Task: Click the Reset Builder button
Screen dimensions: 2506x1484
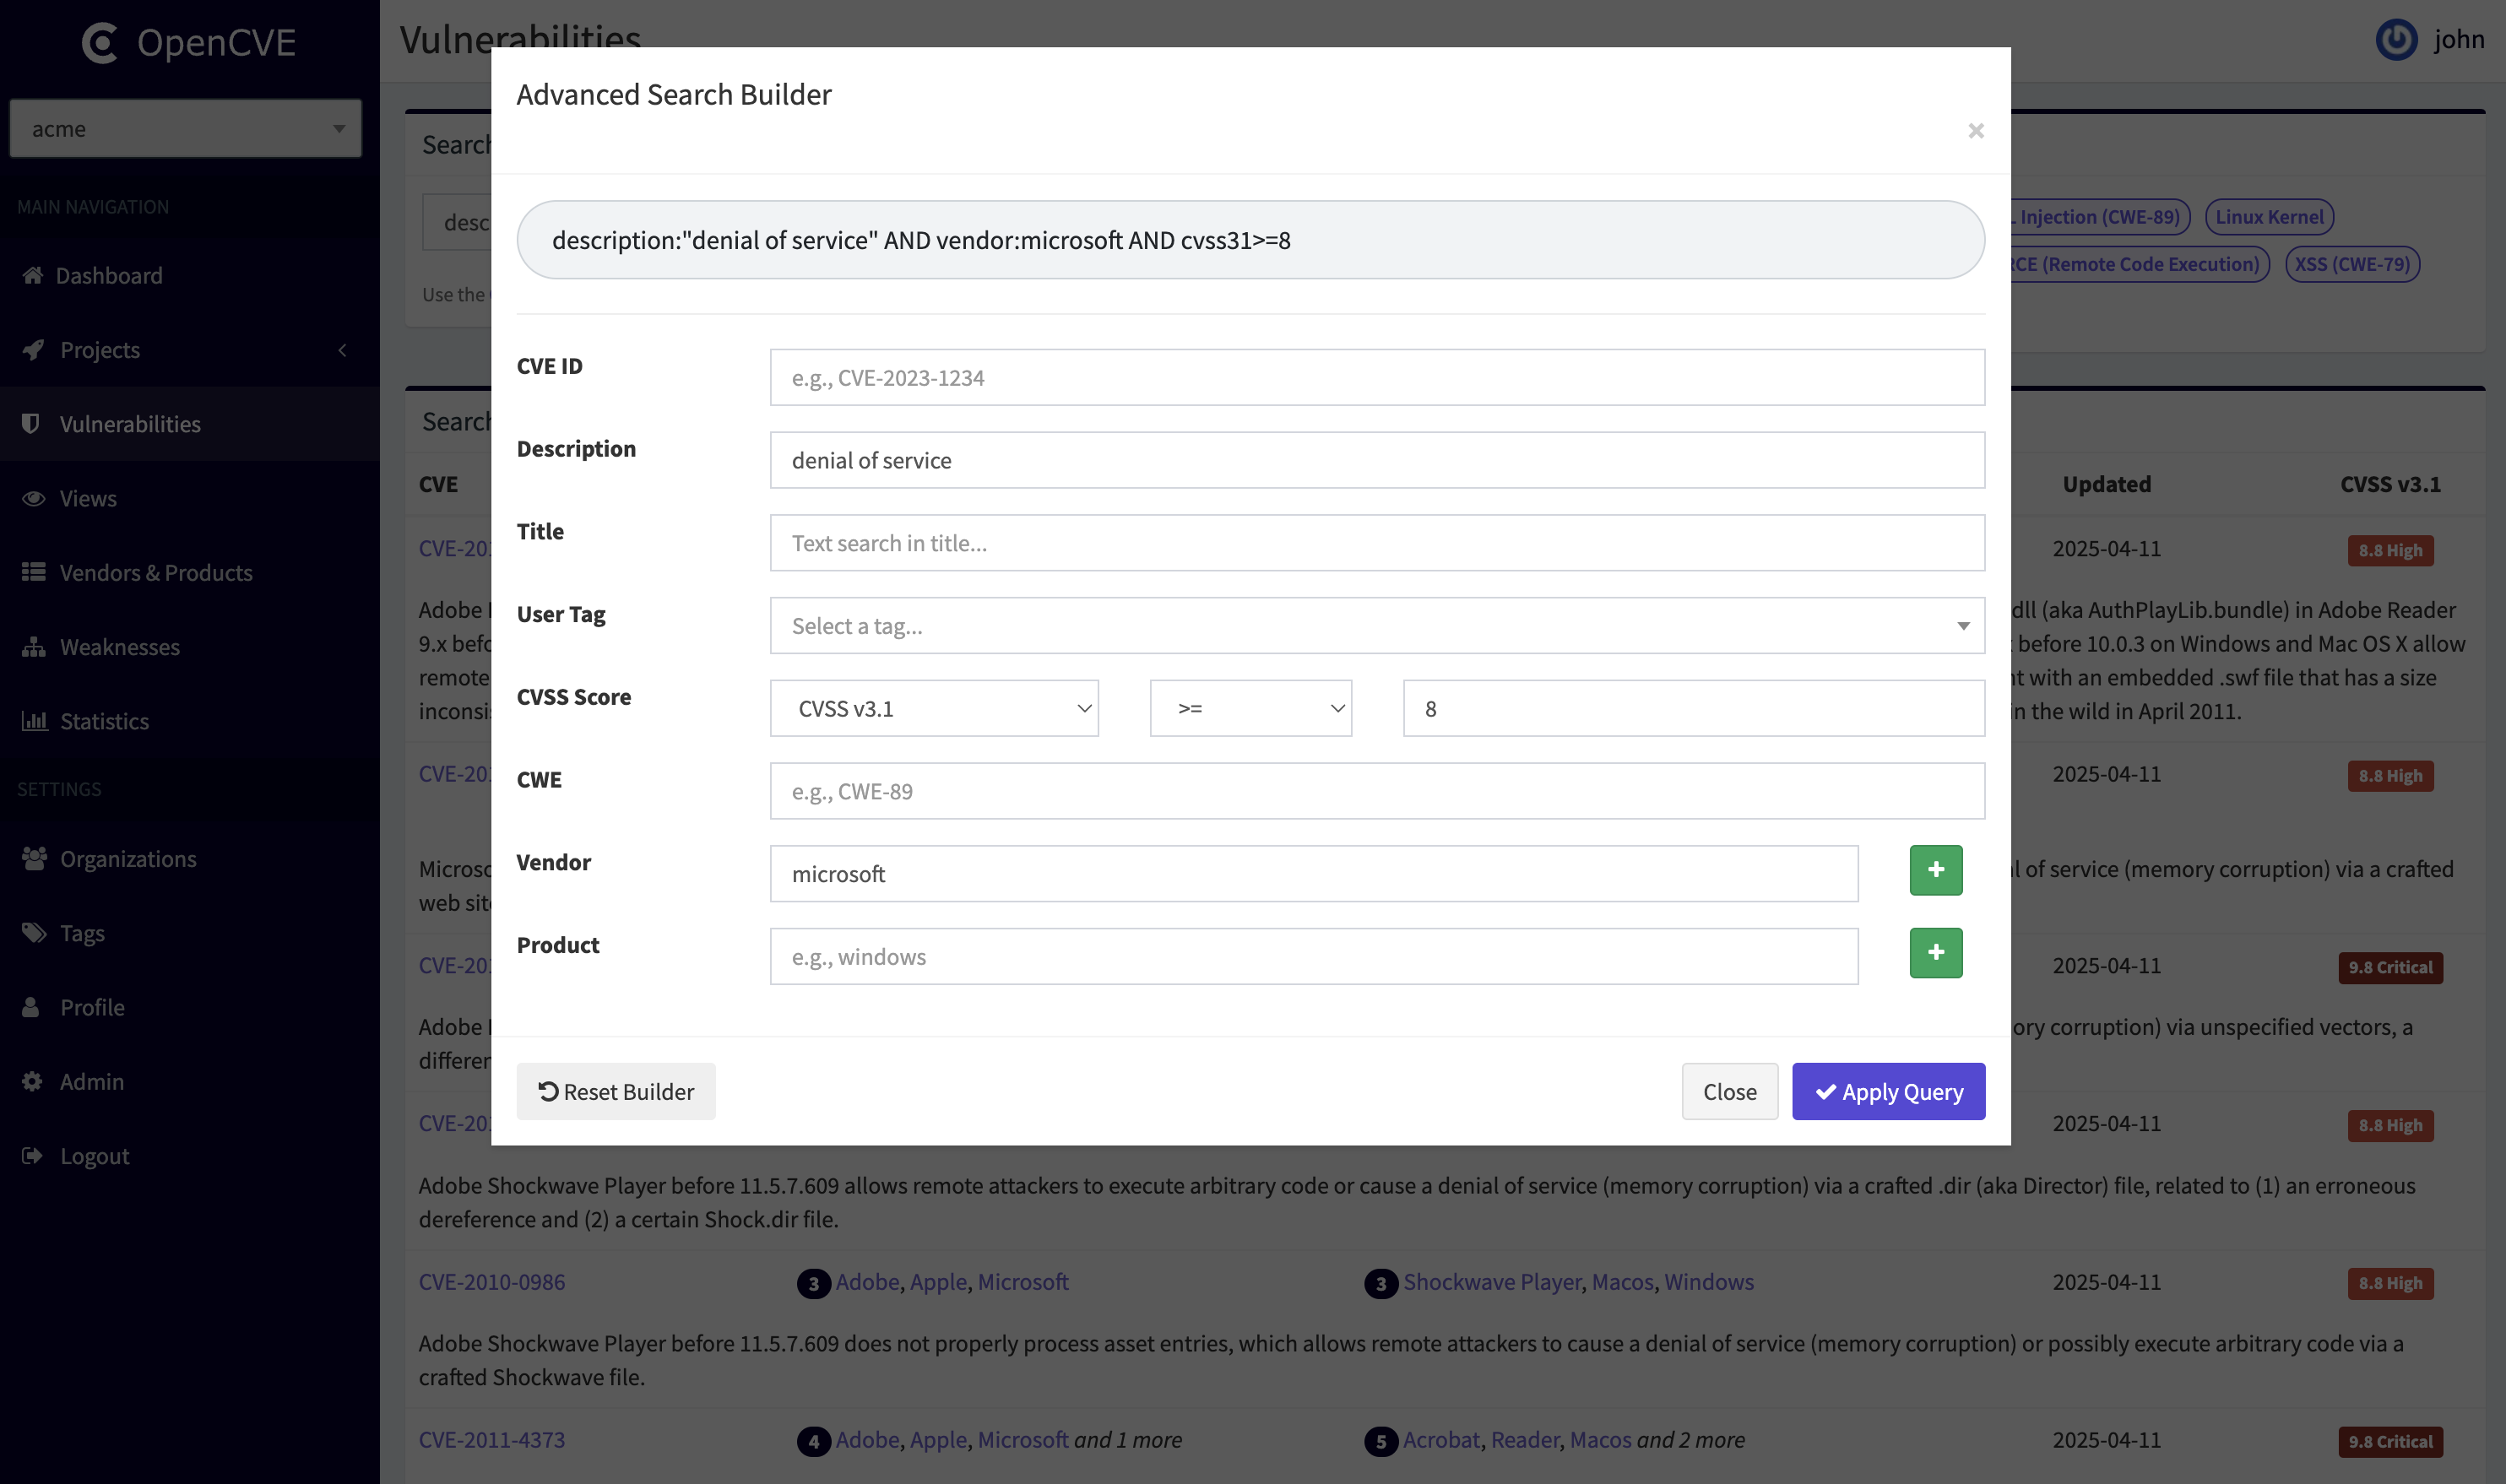Action: pyautogui.click(x=616, y=1091)
